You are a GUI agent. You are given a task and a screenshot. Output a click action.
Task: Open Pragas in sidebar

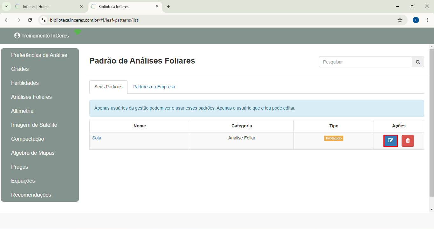click(x=19, y=167)
